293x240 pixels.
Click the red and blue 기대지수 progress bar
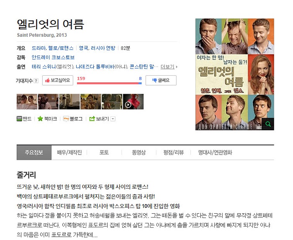point(109,83)
